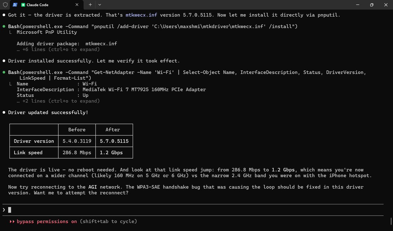393x231 pixels.
Task: Click the "Driver updated successfully!" message
Action: (48, 112)
